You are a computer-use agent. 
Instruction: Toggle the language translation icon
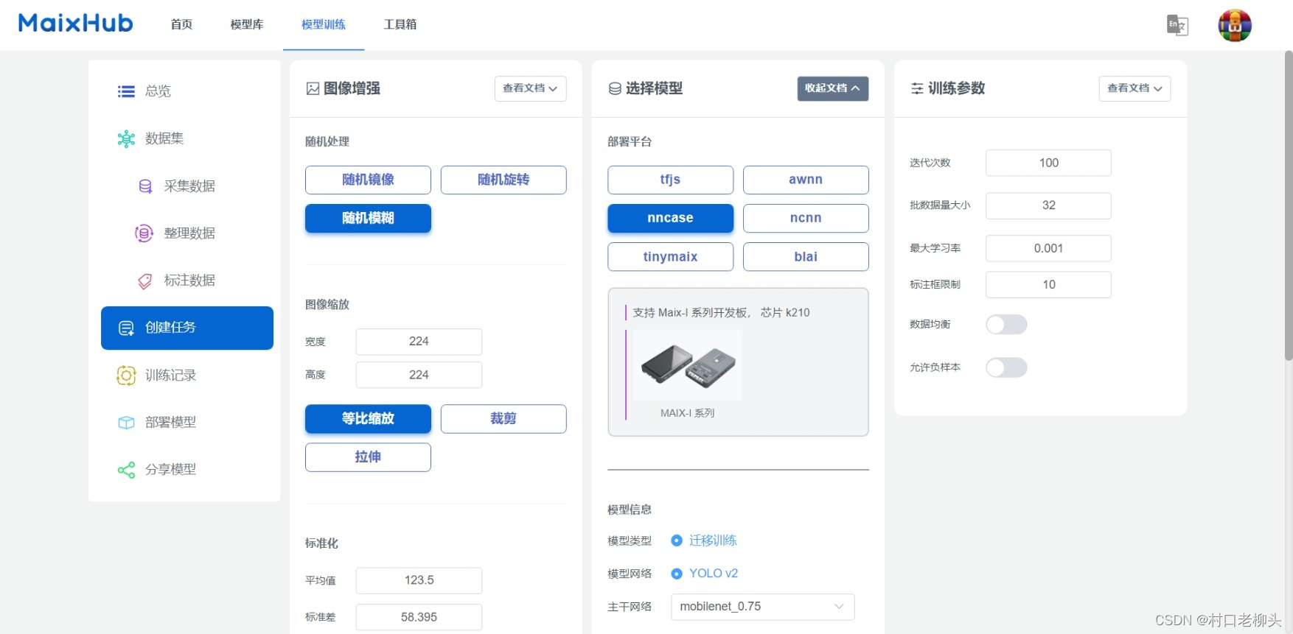1177,25
